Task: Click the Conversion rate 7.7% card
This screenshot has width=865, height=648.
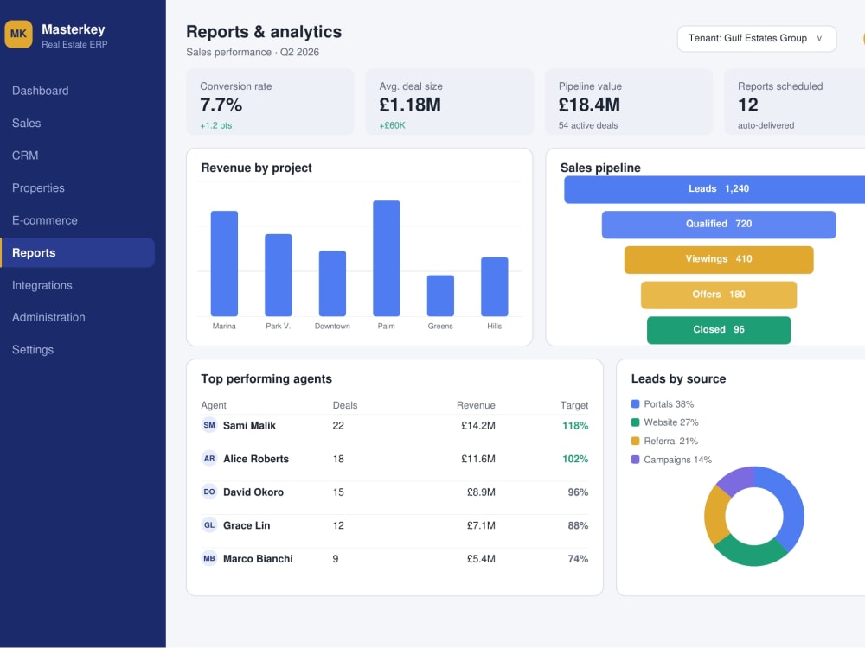Action: [270, 102]
